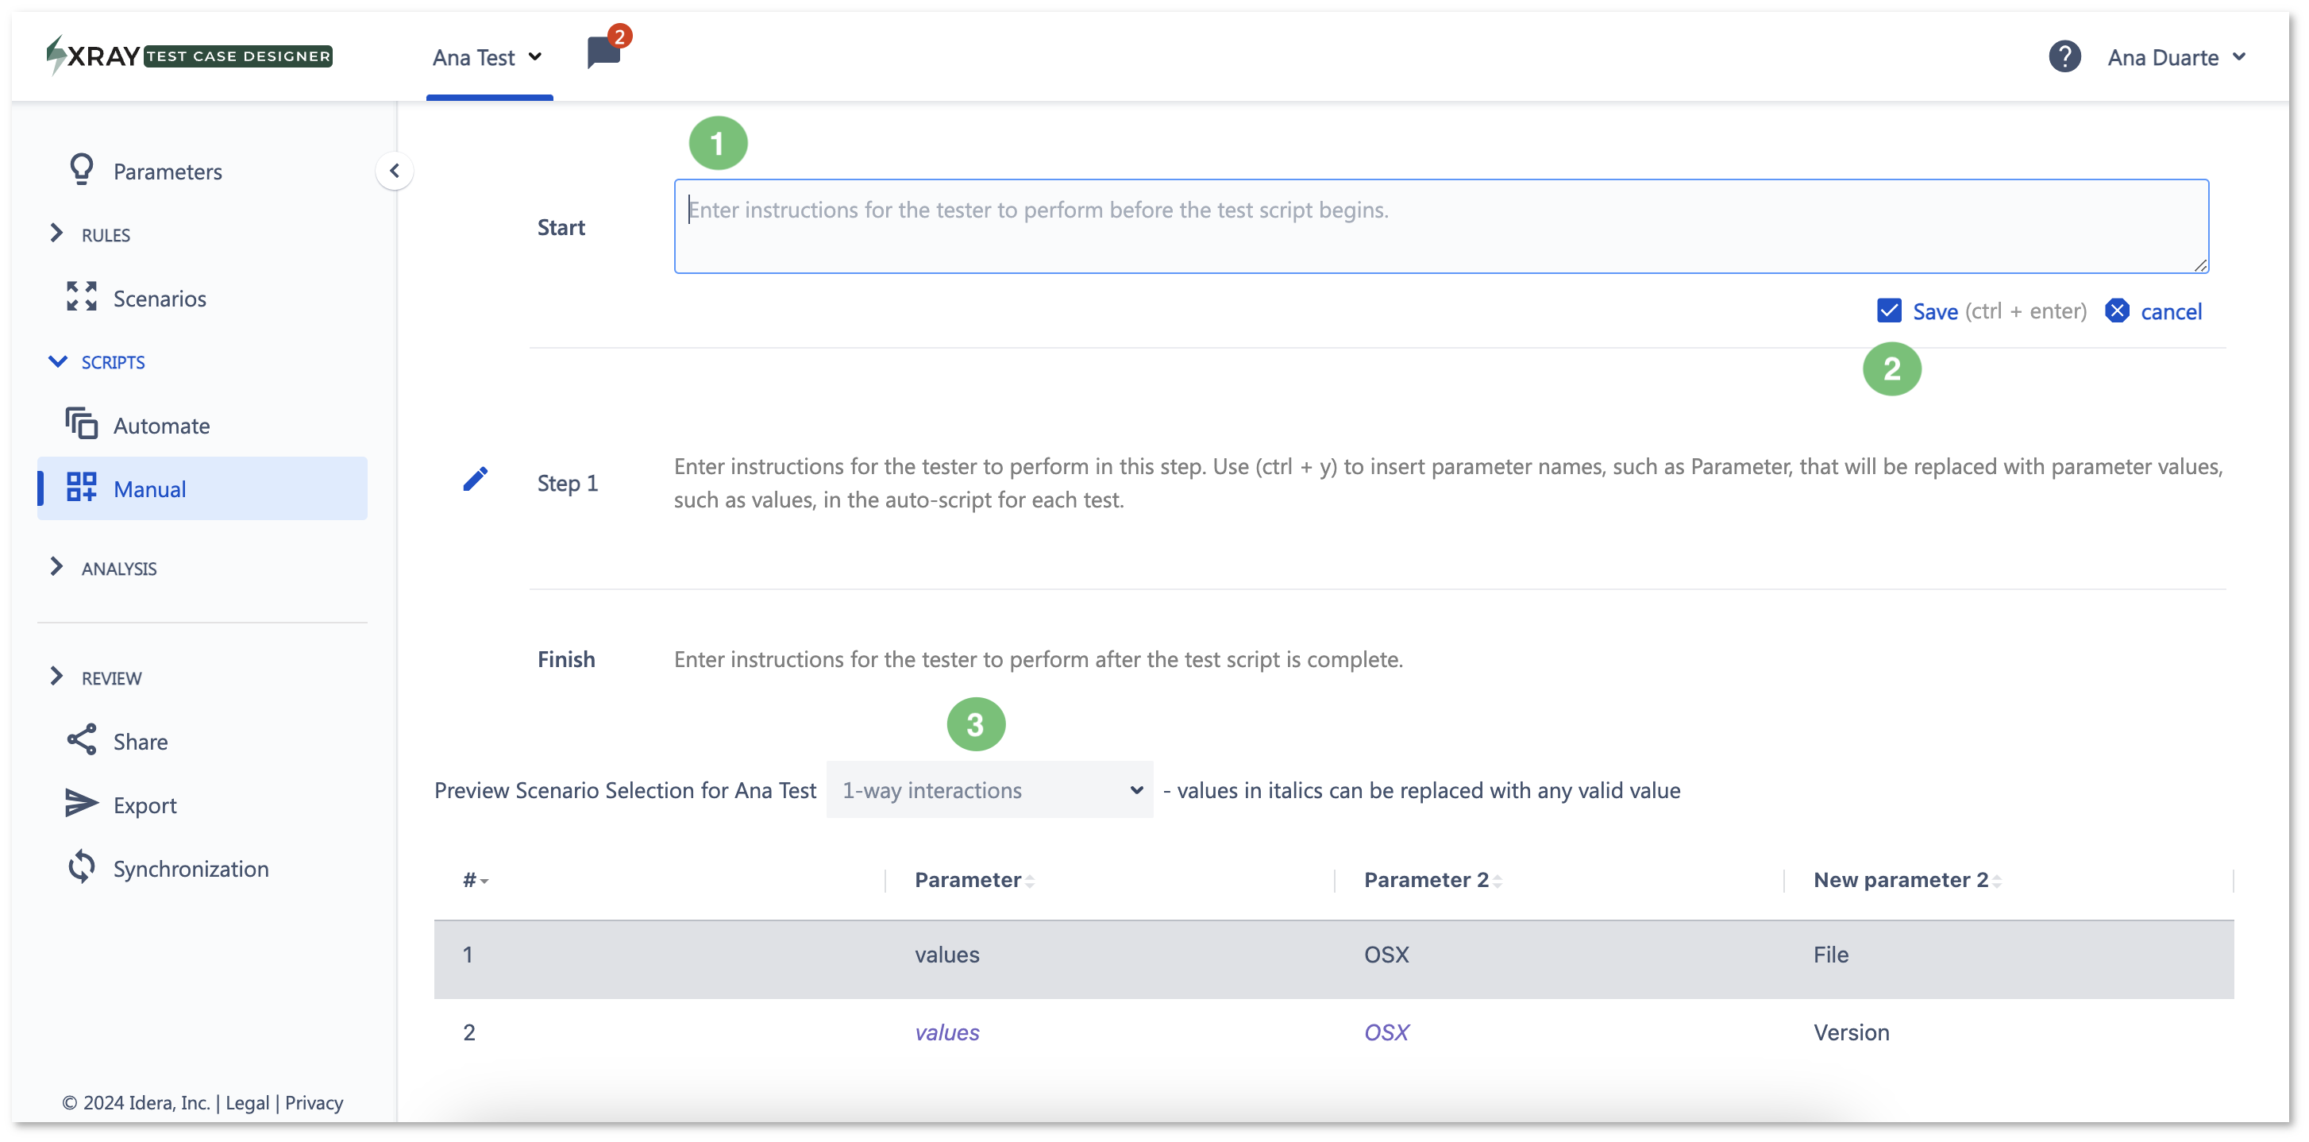This screenshot has width=2309, height=1142.
Task: Select the Manual scripts page
Action: pos(202,488)
